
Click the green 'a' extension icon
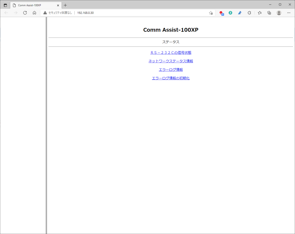[x=230, y=13]
